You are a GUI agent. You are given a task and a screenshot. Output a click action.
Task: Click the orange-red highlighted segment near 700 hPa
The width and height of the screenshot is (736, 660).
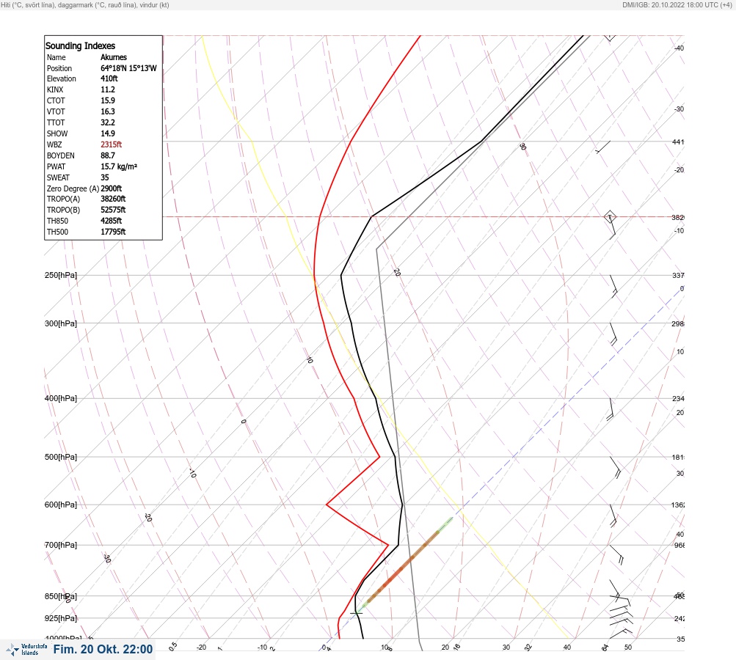click(x=404, y=566)
